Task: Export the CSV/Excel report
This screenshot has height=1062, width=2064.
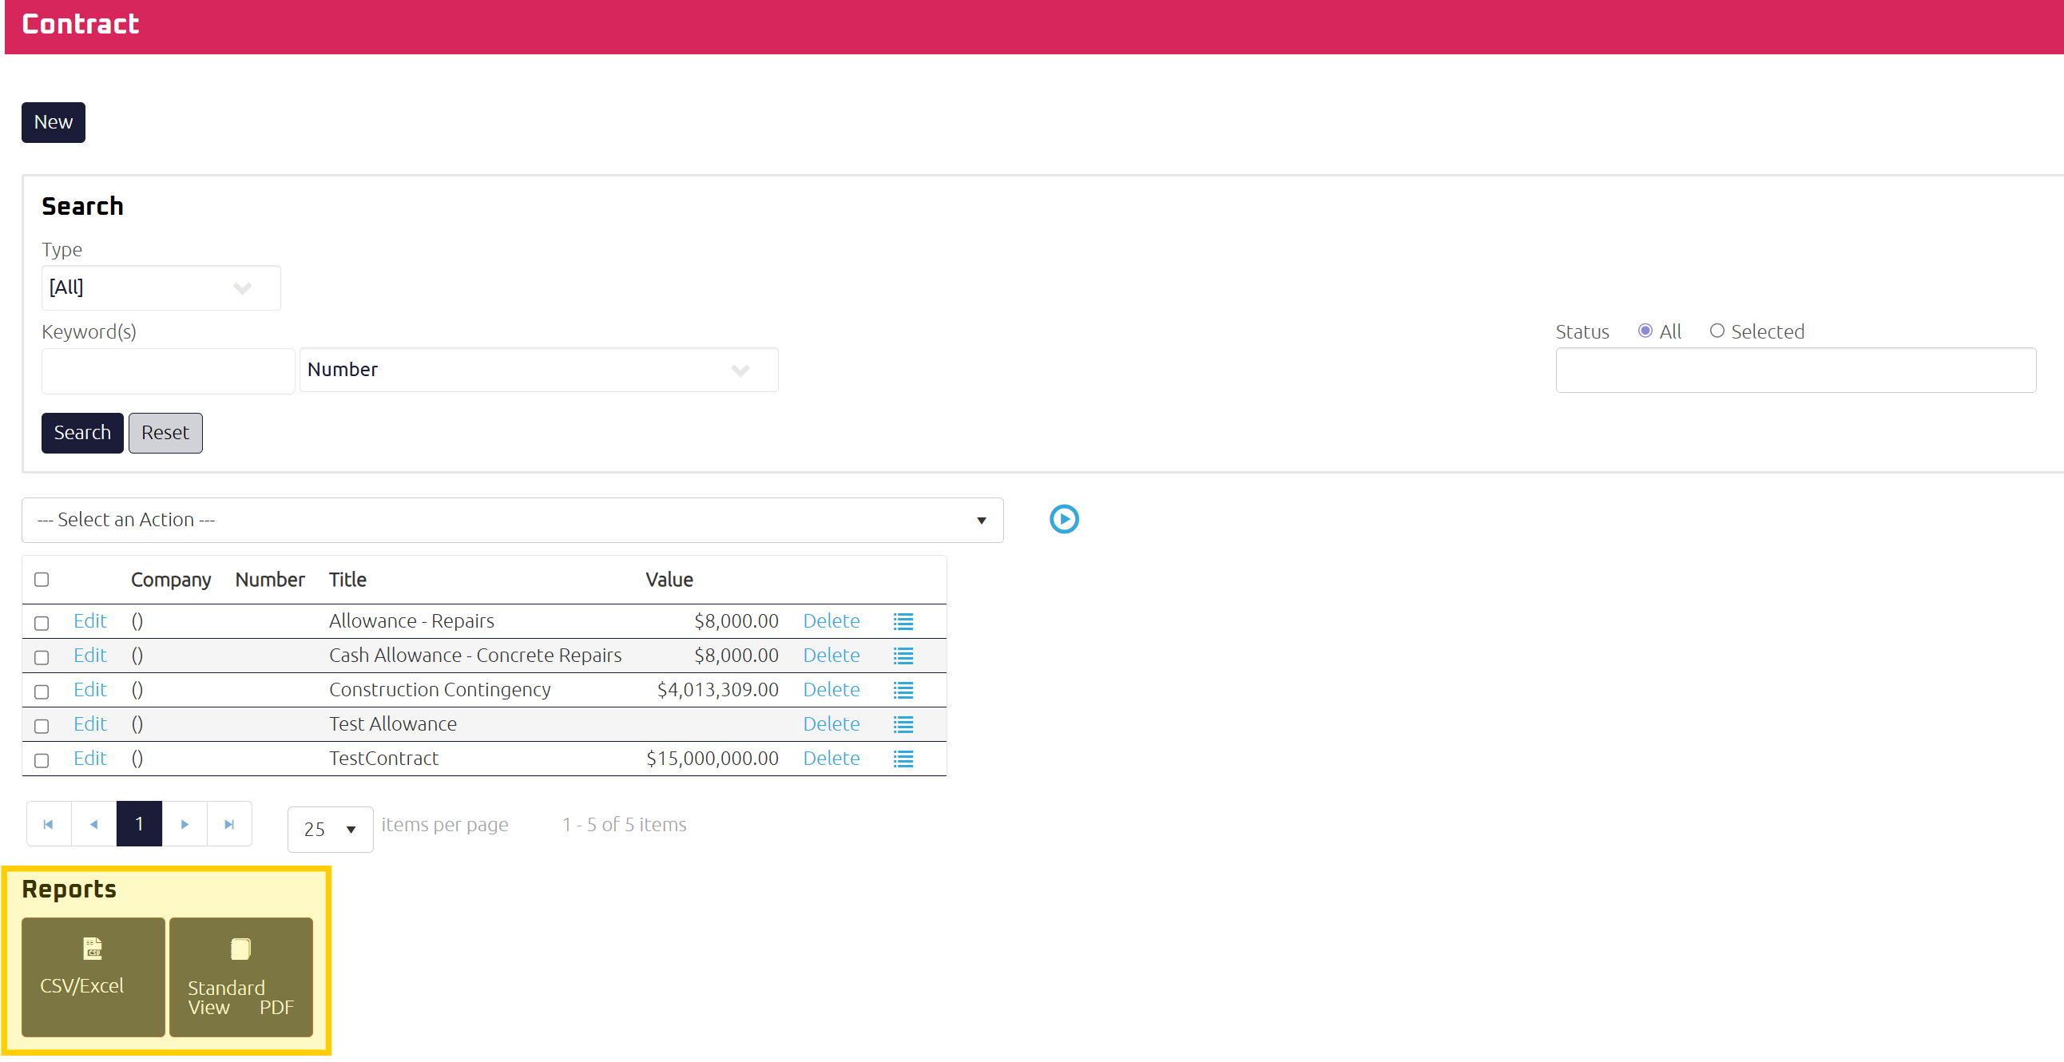Action: [93, 977]
